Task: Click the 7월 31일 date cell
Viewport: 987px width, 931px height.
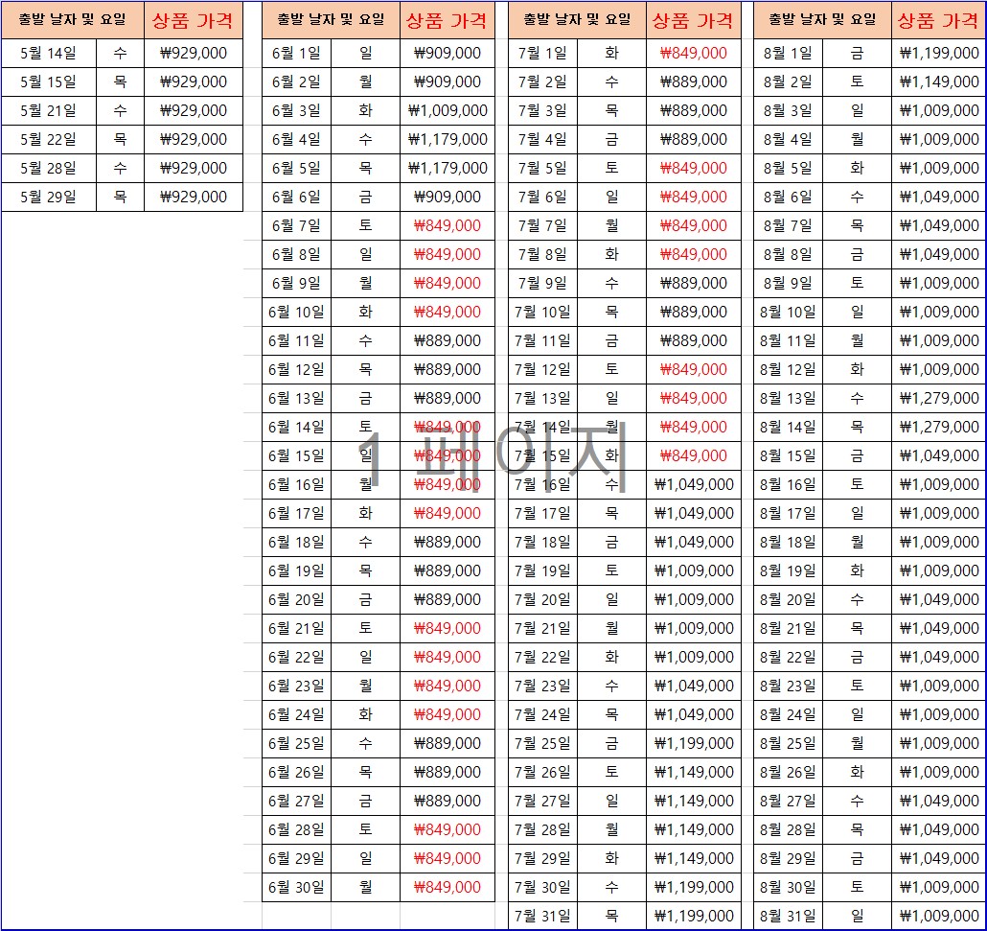Action: (542, 916)
